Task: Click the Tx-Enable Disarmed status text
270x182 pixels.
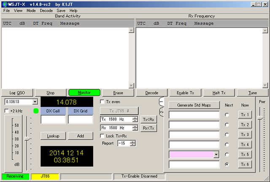Action: coord(139,176)
